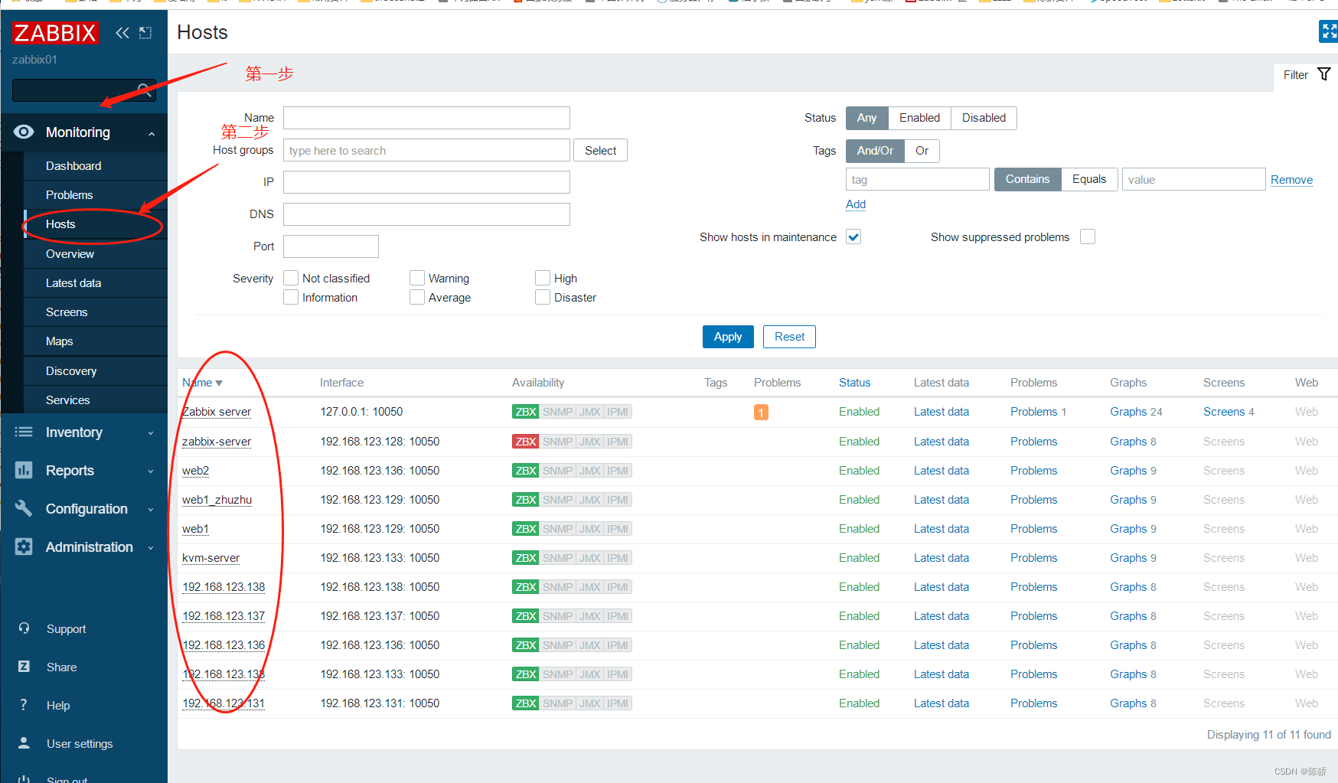
Task: Click the Help question mark icon
Action: point(24,705)
